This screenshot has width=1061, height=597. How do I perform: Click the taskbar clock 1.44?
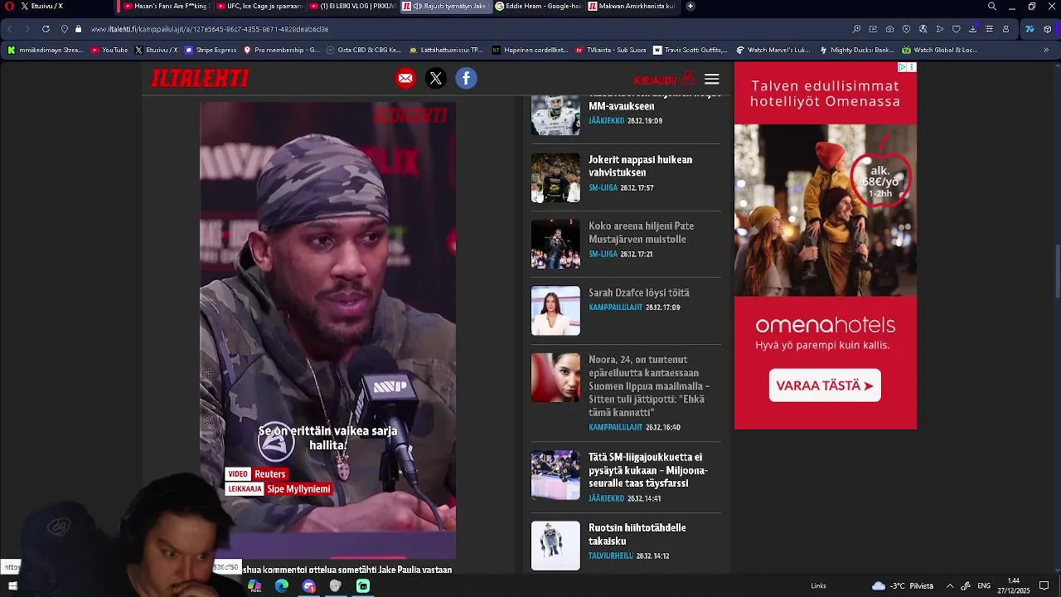point(1014,586)
